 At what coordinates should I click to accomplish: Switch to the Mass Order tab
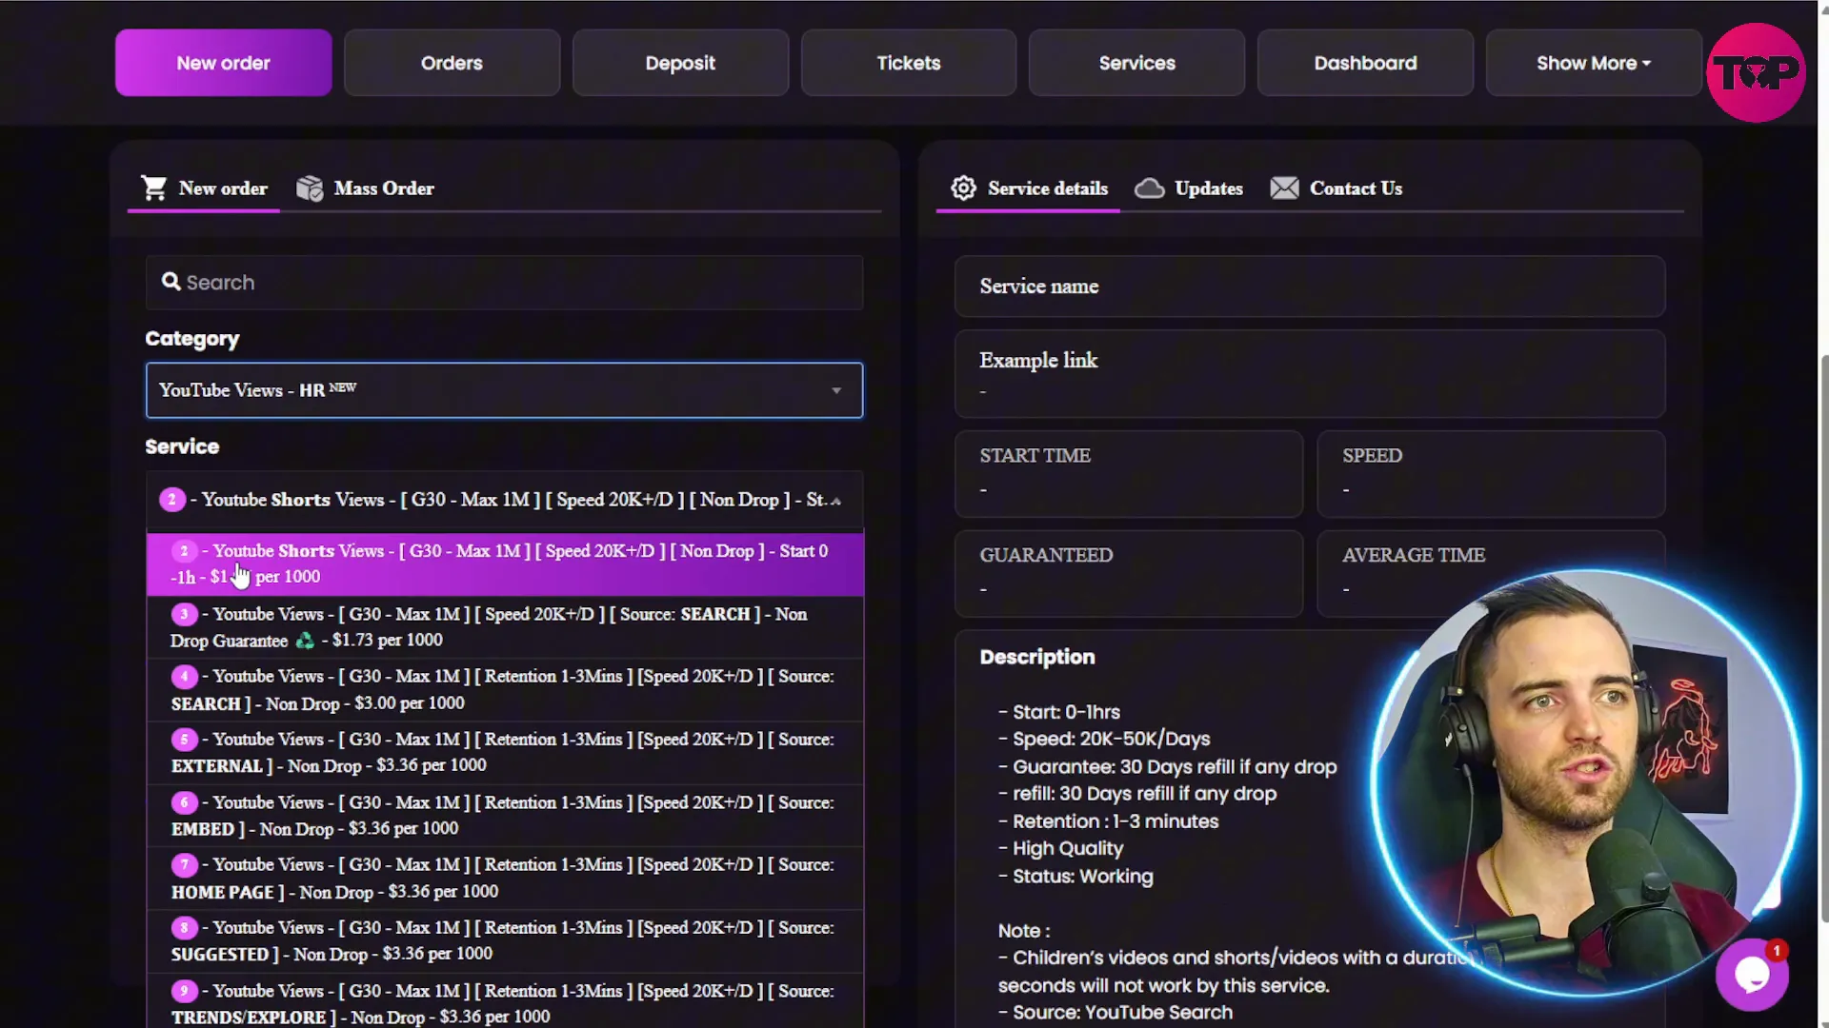coord(365,188)
